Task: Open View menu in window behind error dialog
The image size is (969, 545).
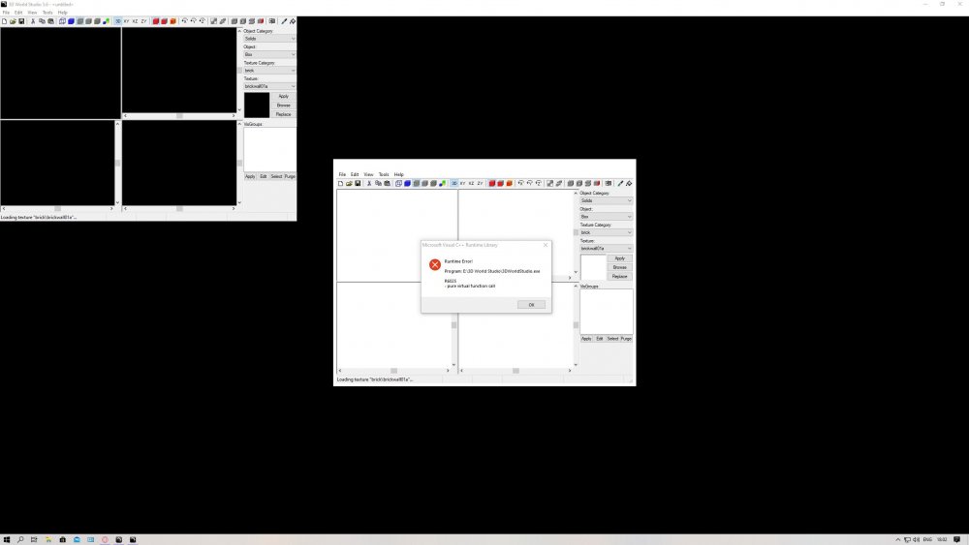Action: tap(368, 174)
